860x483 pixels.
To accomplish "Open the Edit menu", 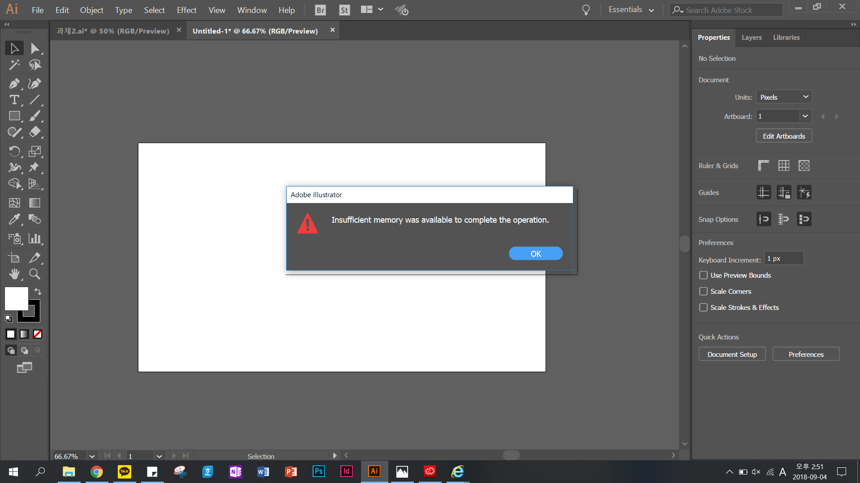I will tap(61, 9).
